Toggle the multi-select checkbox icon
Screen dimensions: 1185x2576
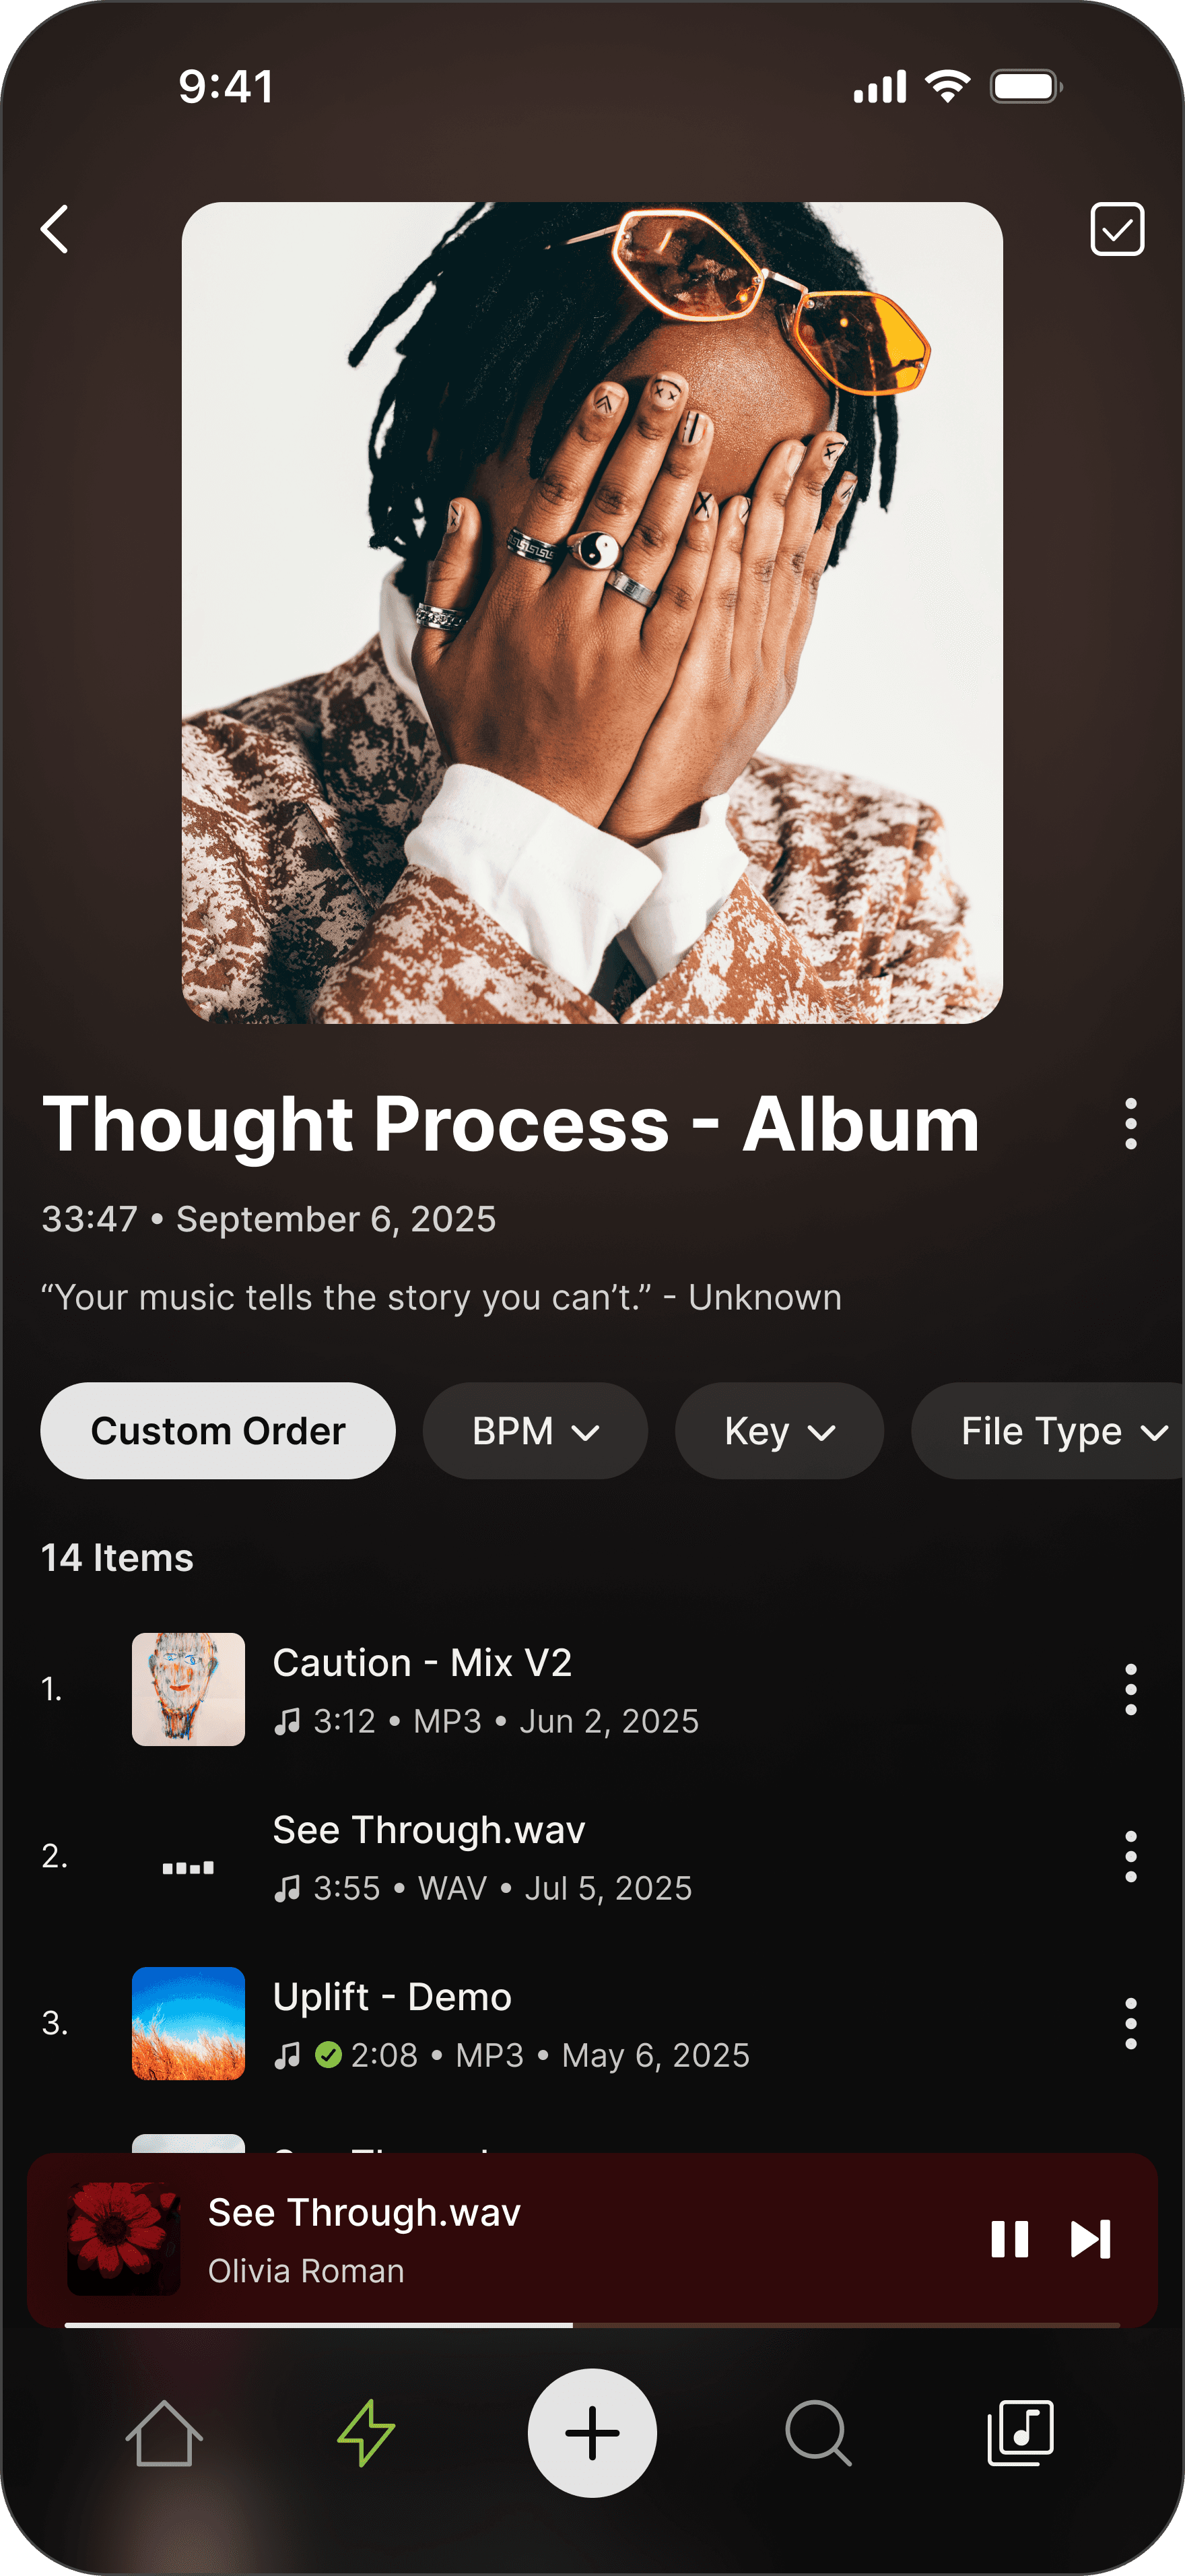pos(1117,229)
